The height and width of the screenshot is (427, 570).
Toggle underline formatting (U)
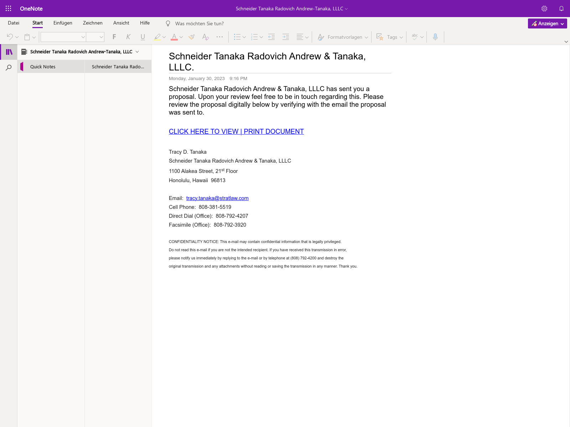(x=143, y=37)
